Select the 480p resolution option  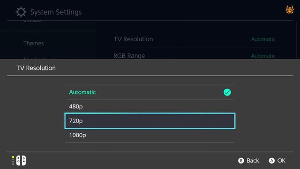150,107
